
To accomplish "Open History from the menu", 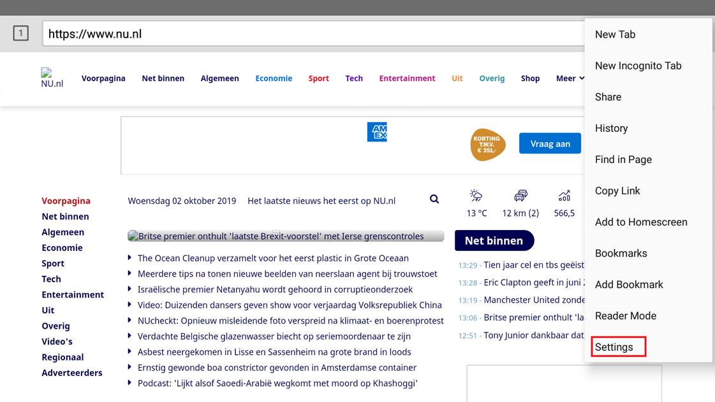I will pos(611,128).
